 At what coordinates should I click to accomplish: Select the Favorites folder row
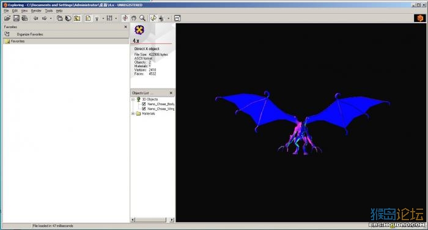coord(65,41)
